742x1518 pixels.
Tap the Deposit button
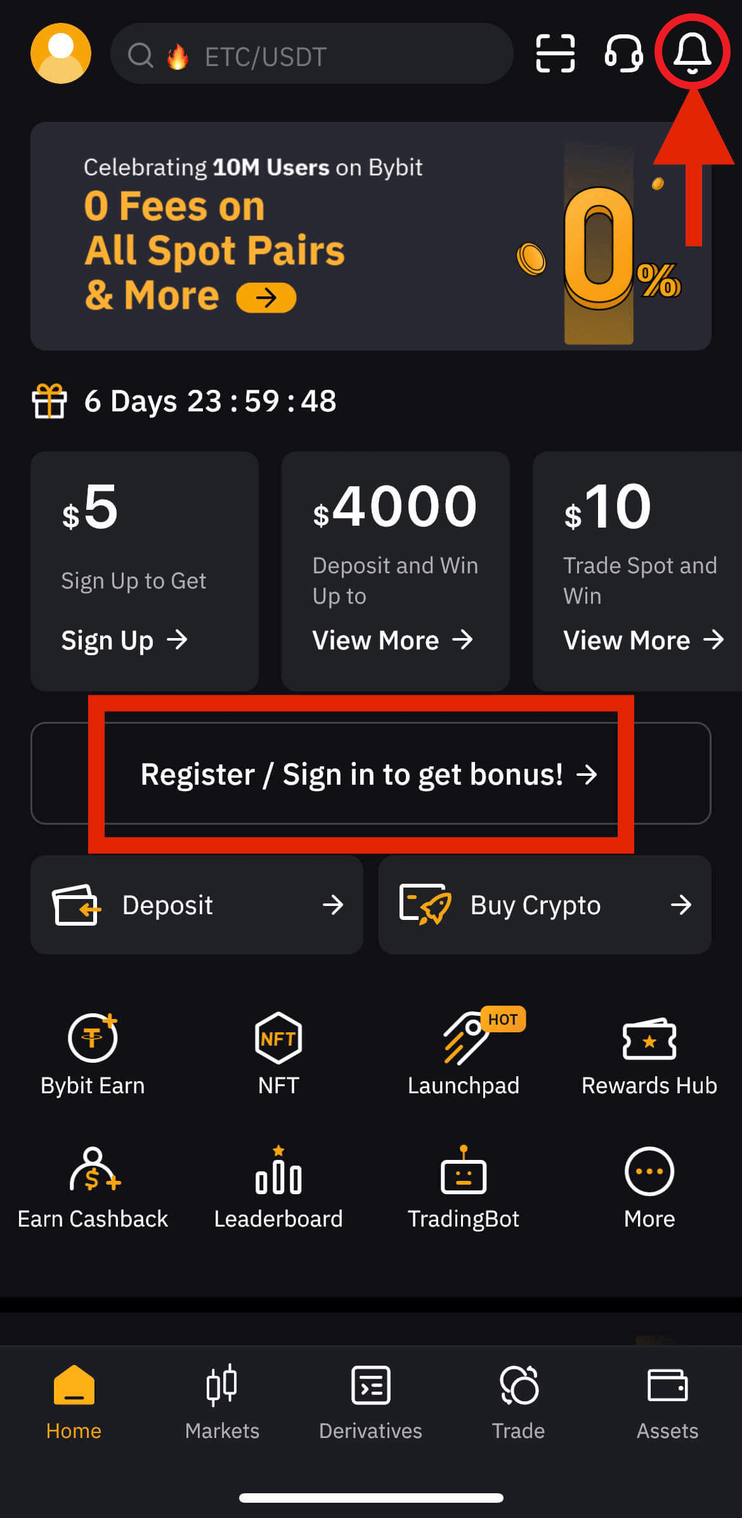pyautogui.click(x=197, y=905)
